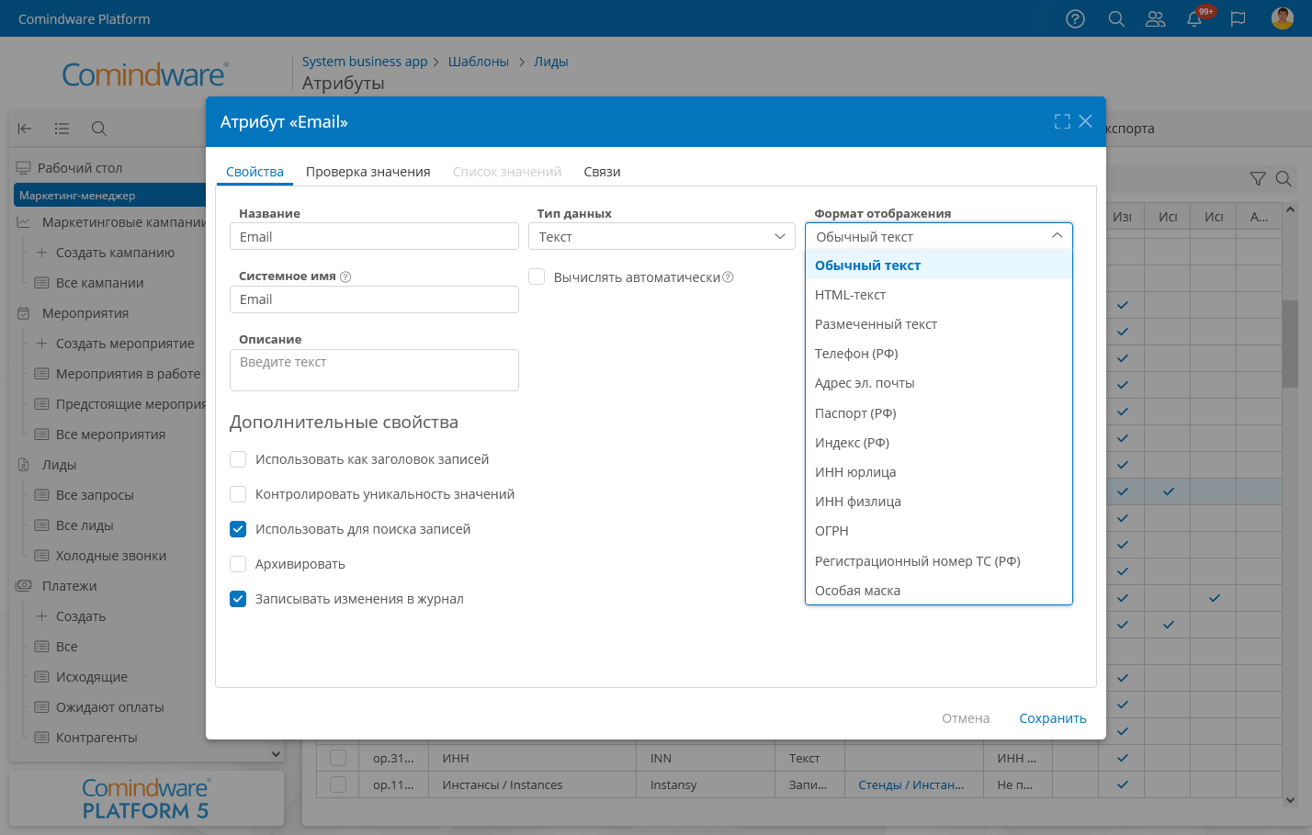The image size is (1312, 835).
Task: Open the 'Тип данных' dropdown
Action: pyautogui.click(x=661, y=237)
